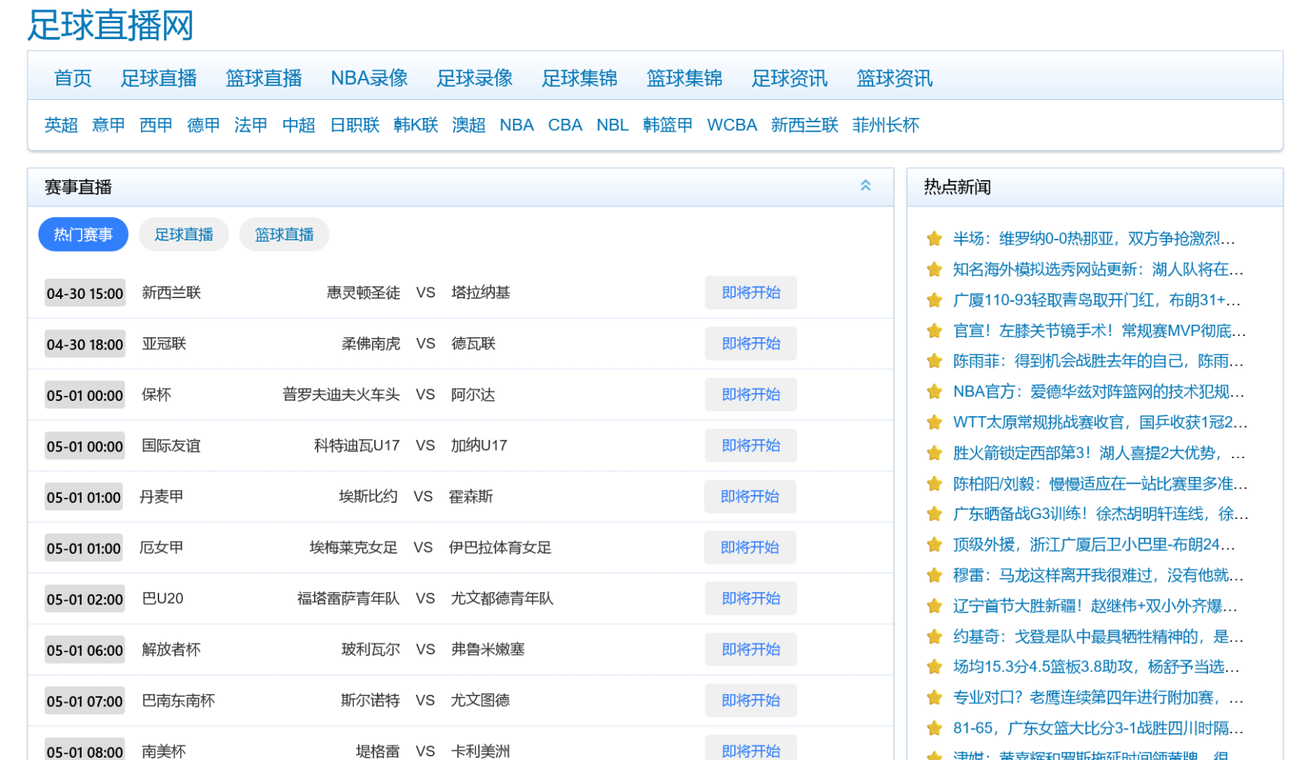Select the NBA league link

click(517, 125)
